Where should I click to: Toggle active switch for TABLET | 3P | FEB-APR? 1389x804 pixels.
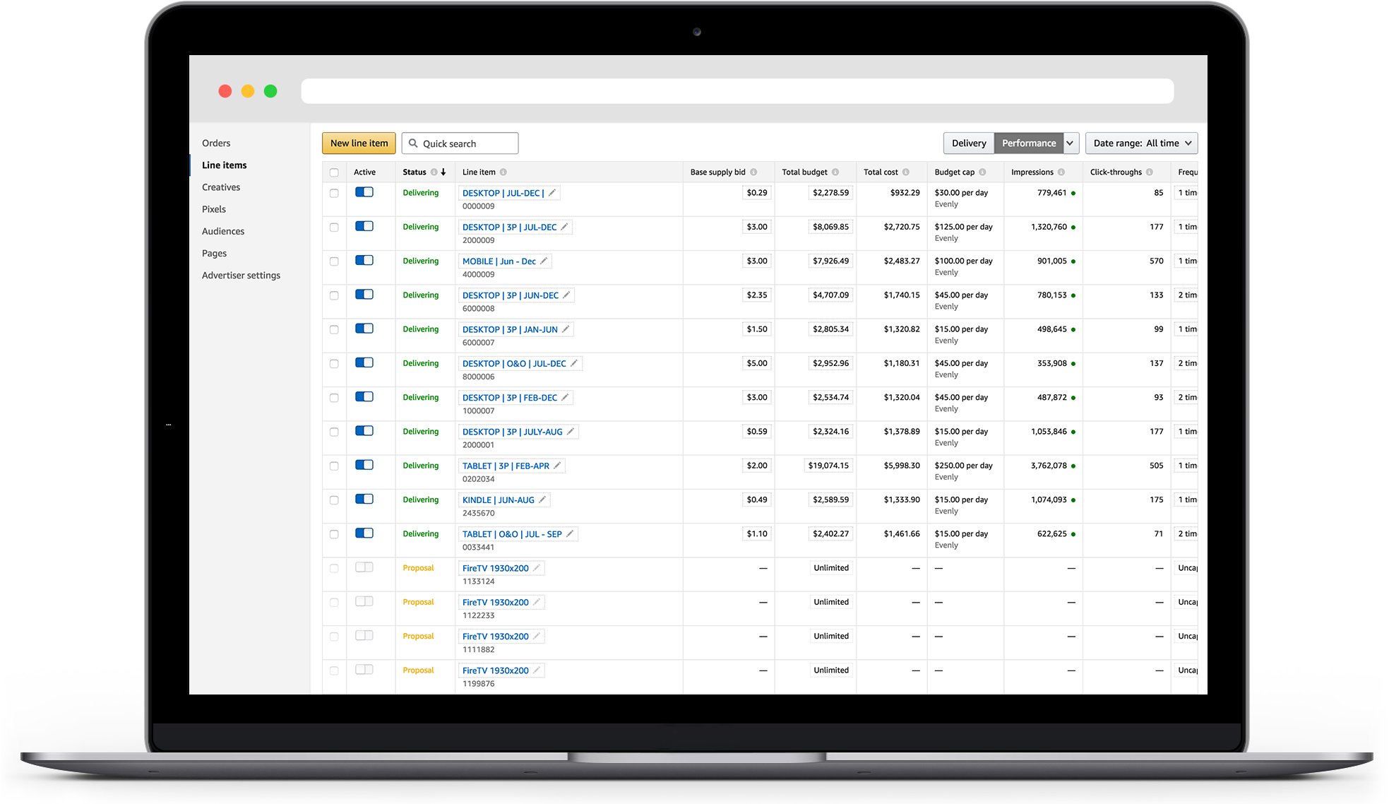tap(364, 465)
